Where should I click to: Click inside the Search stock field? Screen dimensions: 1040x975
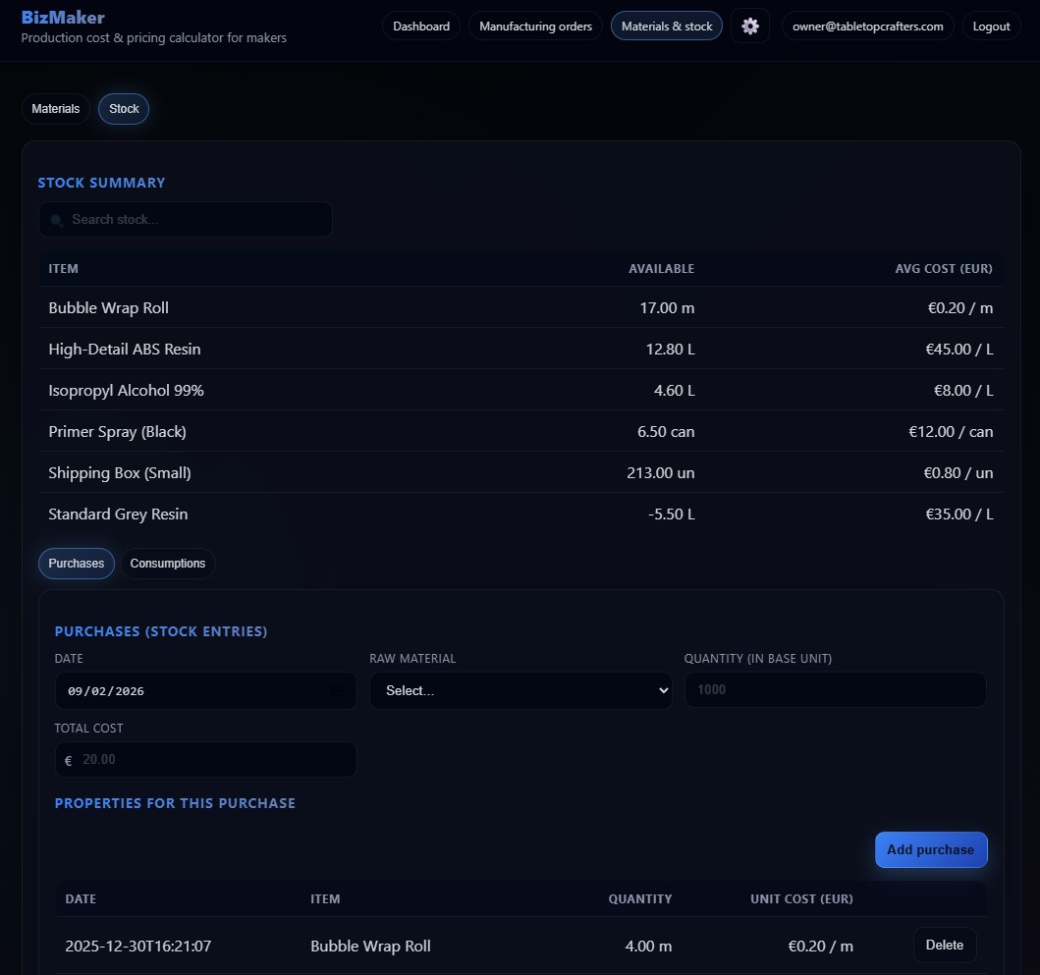(185, 220)
